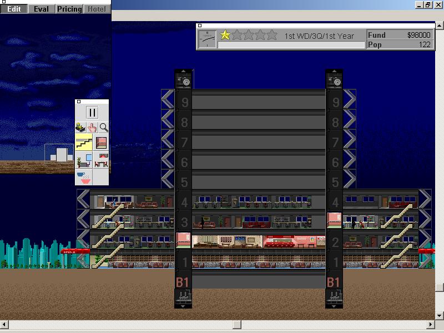
Task: Open the Edit menu
Action: coord(14,9)
